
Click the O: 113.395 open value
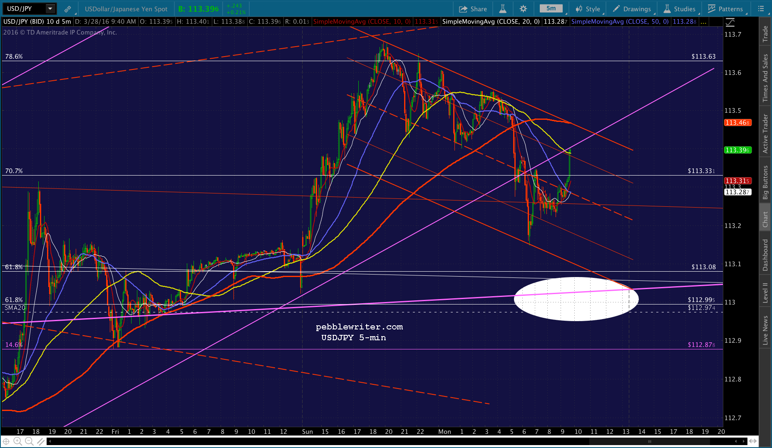(156, 22)
